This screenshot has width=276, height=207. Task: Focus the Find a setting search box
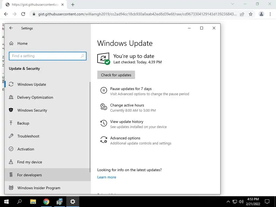(x=47, y=56)
